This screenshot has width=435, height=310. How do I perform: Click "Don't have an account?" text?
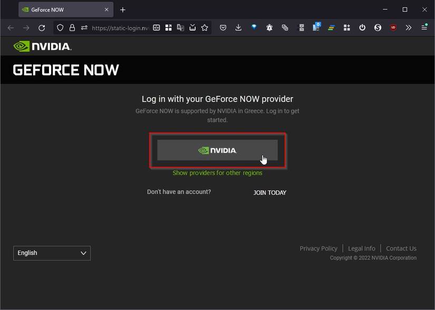click(x=179, y=192)
